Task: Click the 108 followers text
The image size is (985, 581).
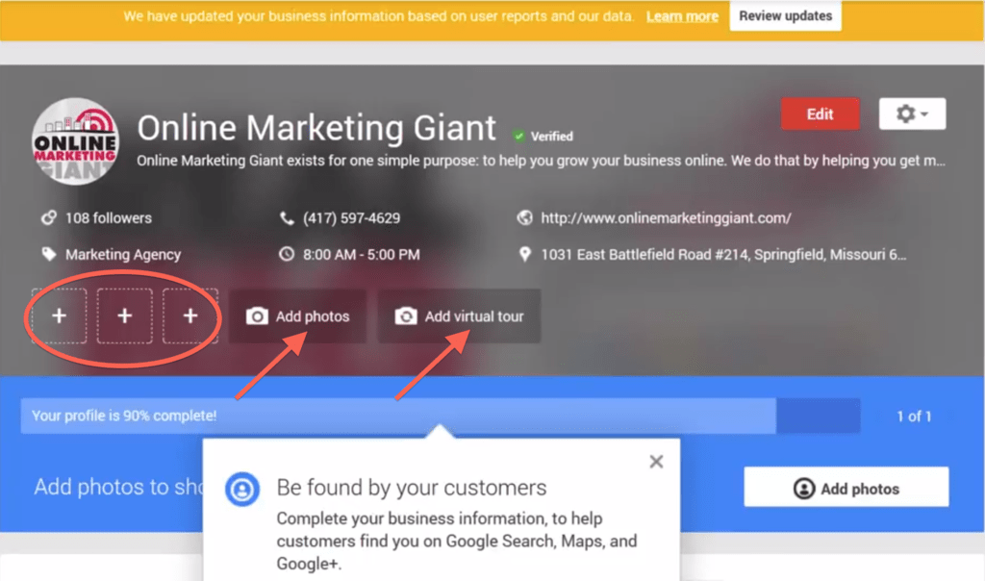Action: click(x=109, y=218)
